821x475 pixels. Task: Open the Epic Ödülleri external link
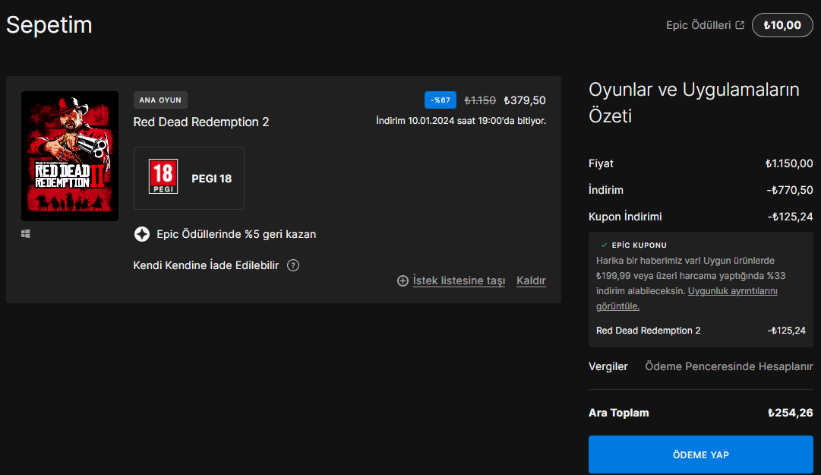tap(705, 25)
